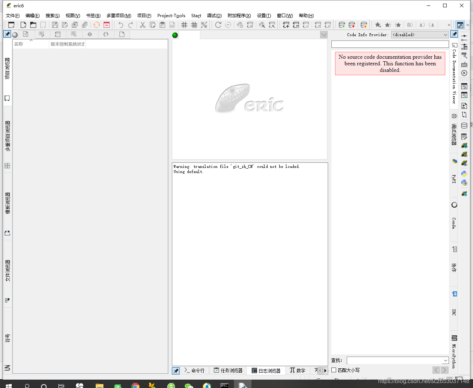Click the database cylinder icon in right toolbar

pos(464,126)
